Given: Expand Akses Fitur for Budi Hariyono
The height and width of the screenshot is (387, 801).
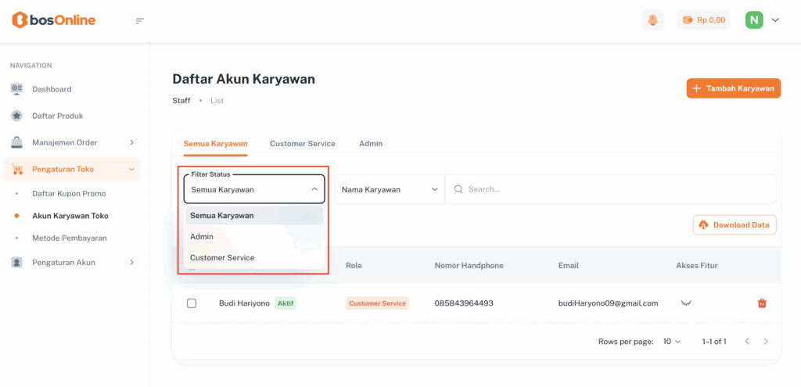Looking at the screenshot, I should [x=687, y=303].
